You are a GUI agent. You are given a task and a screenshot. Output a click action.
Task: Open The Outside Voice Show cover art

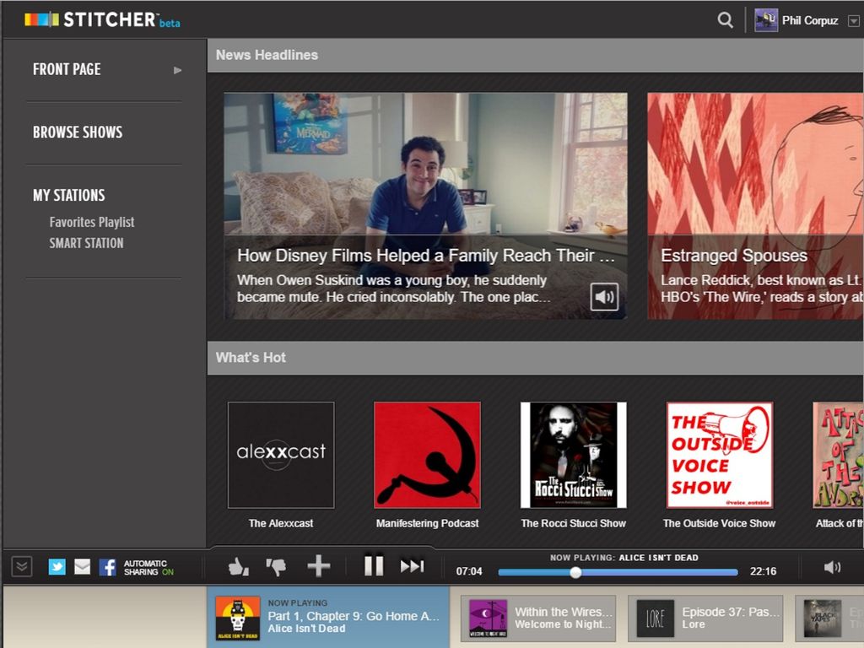tap(720, 455)
